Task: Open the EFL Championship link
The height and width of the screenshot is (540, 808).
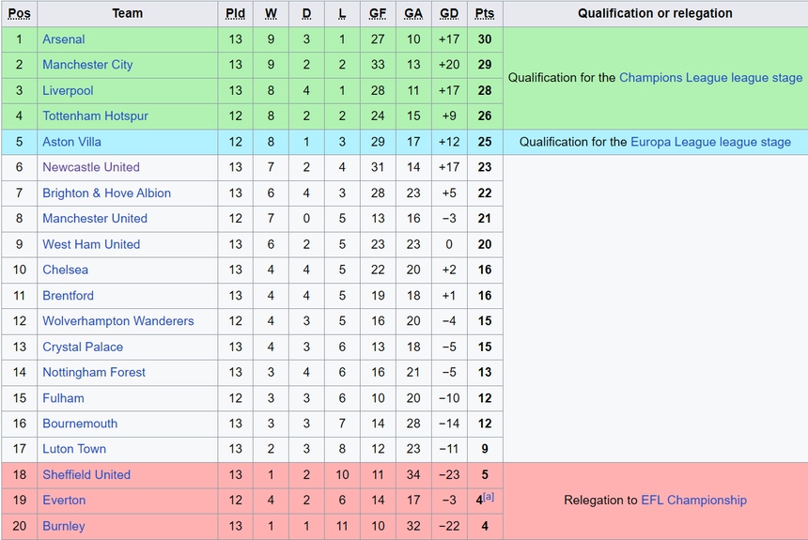Action: pyautogui.click(x=693, y=501)
